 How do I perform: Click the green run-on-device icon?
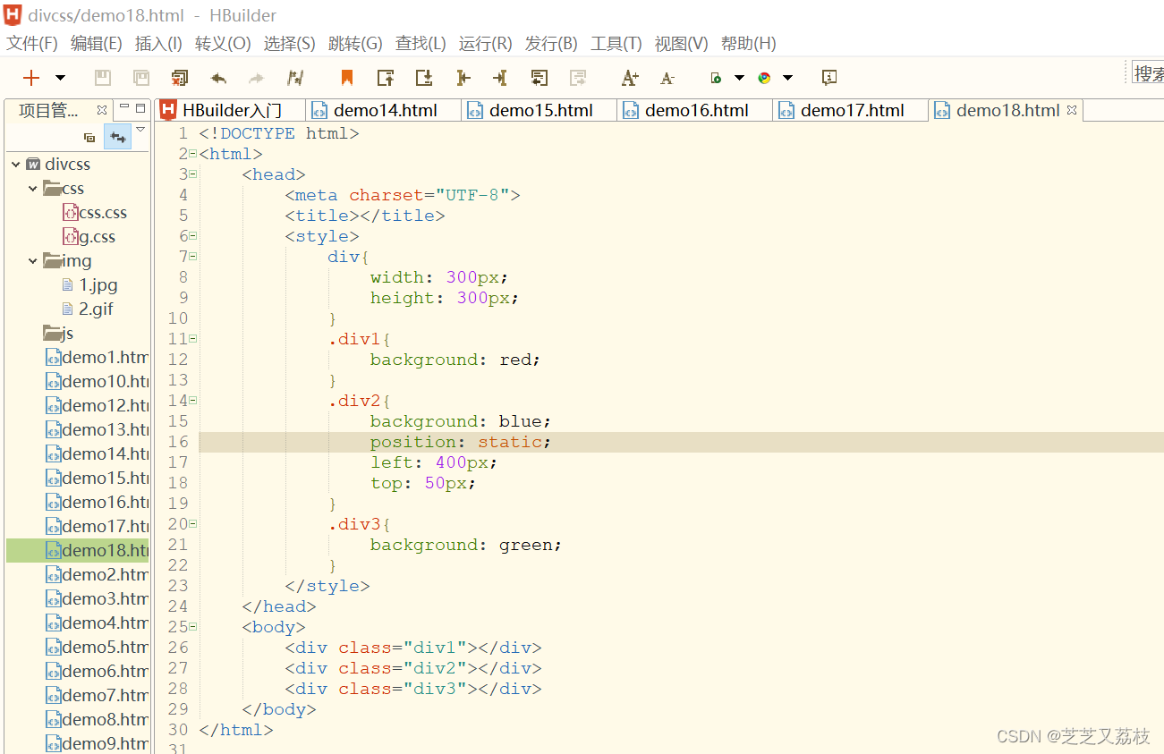pyautogui.click(x=716, y=78)
